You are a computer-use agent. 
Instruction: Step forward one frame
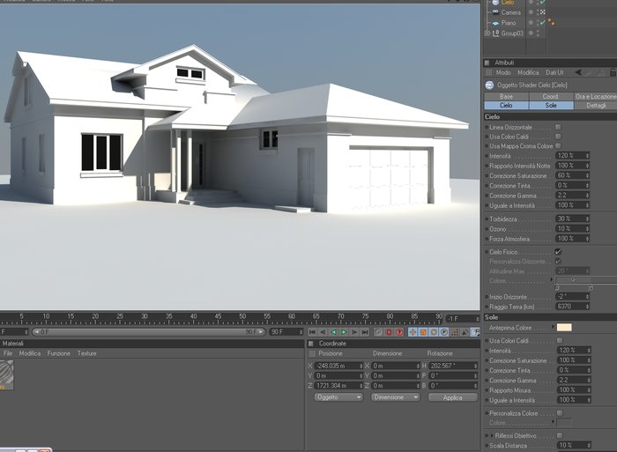tap(354, 332)
